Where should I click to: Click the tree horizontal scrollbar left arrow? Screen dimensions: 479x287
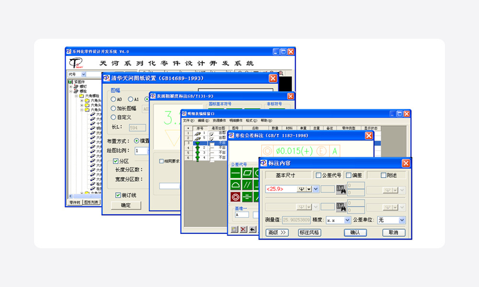[x=70, y=196]
